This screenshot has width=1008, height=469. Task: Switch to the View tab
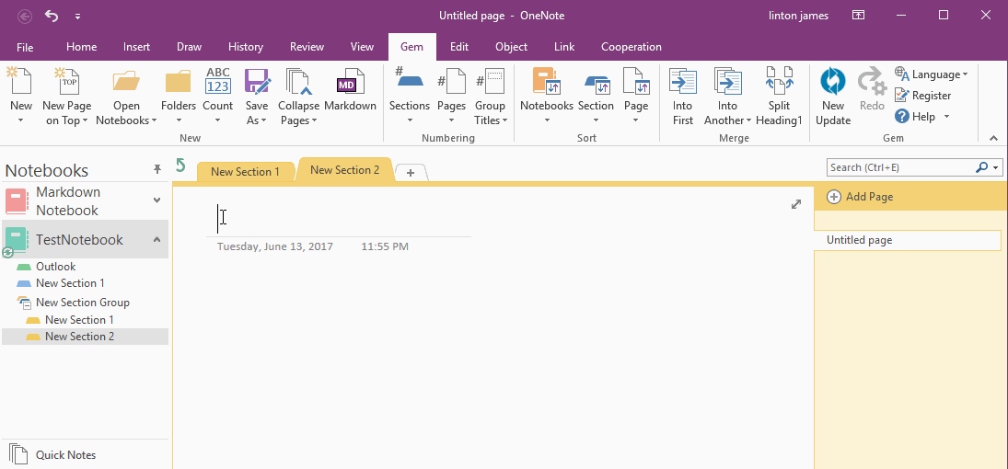pyautogui.click(x=362, y=47)
